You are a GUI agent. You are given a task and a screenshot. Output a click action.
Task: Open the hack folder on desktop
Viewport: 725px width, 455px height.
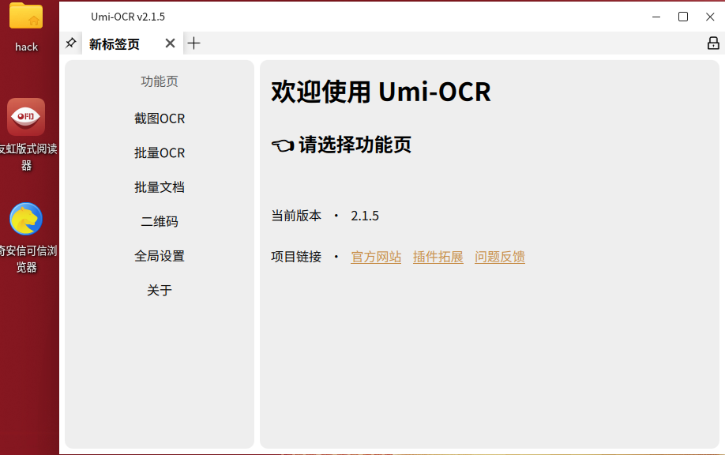tap(26, 28)
